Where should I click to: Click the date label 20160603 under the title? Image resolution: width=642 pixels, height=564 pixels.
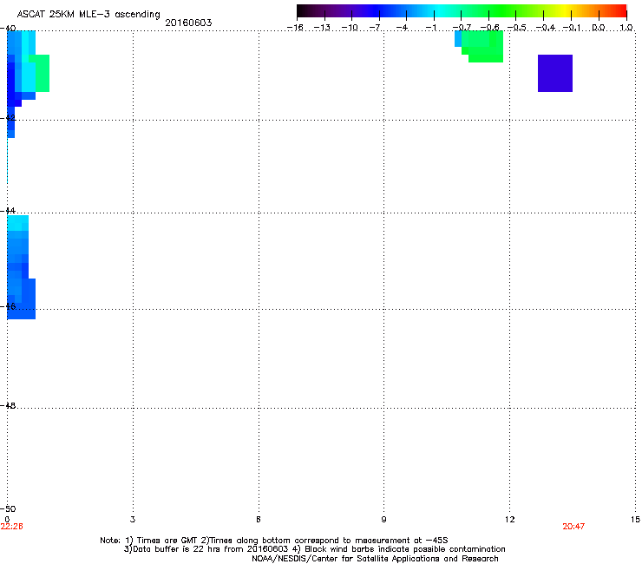coord(188,23)
